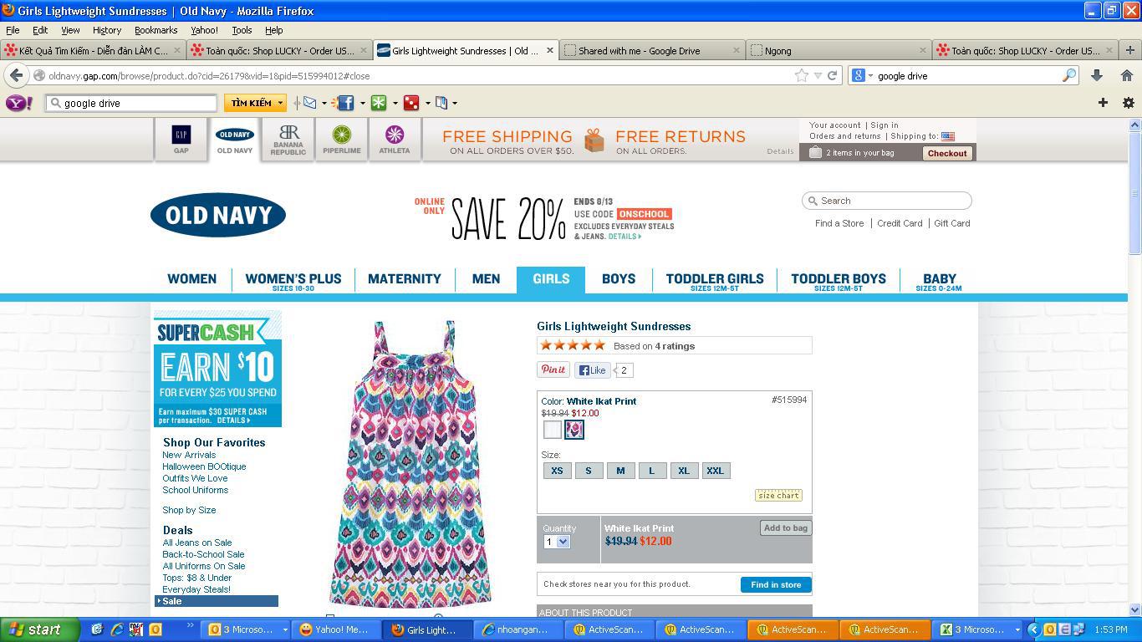Click the browser back arrow button
This screenshot has height=642, width=1142.
16,75
